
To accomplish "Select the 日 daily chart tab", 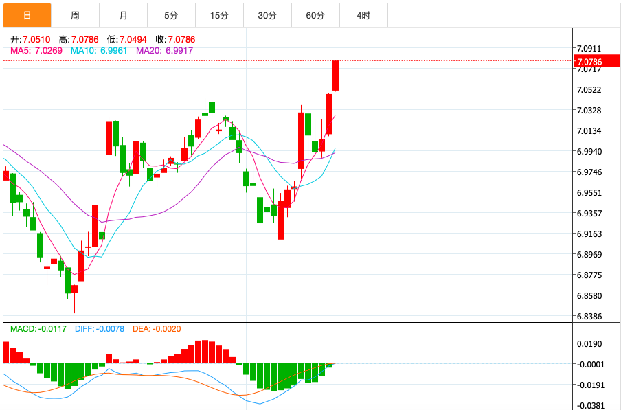I will (x=27, y=15).
